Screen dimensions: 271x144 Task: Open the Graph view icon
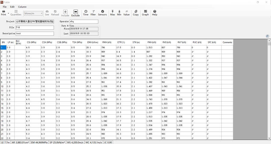pos(145,11)
